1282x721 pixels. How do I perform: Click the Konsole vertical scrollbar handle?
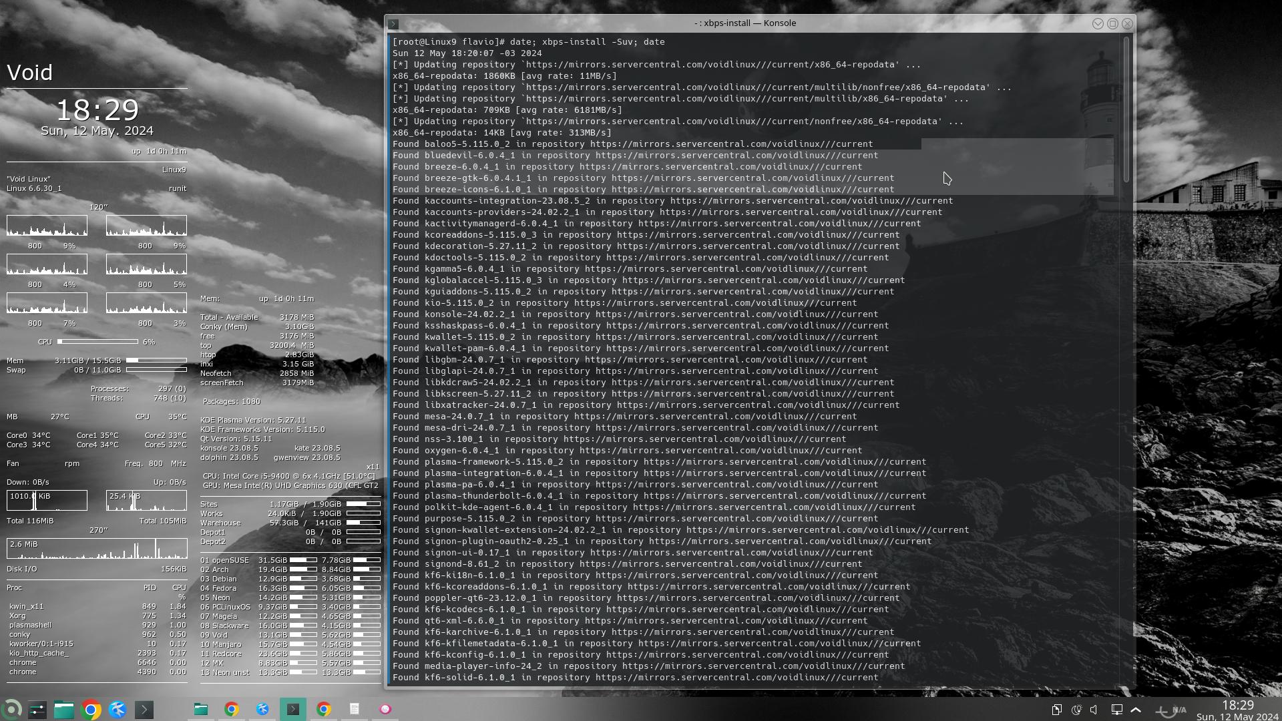1126,110
